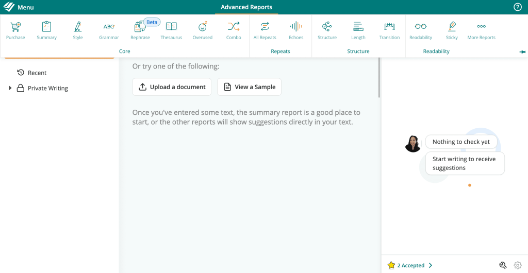
Task: Run the Overused words report
Action: (202, 30)
